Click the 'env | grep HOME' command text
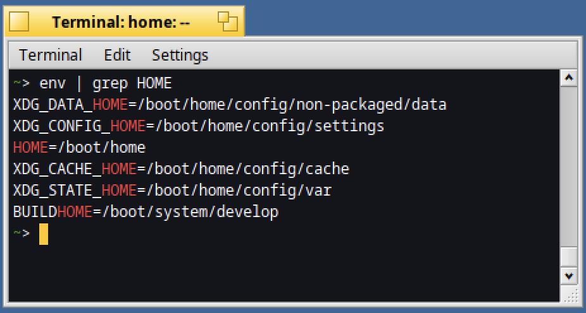586x313 pixels. pyautogui.click(x=106, y=83)
